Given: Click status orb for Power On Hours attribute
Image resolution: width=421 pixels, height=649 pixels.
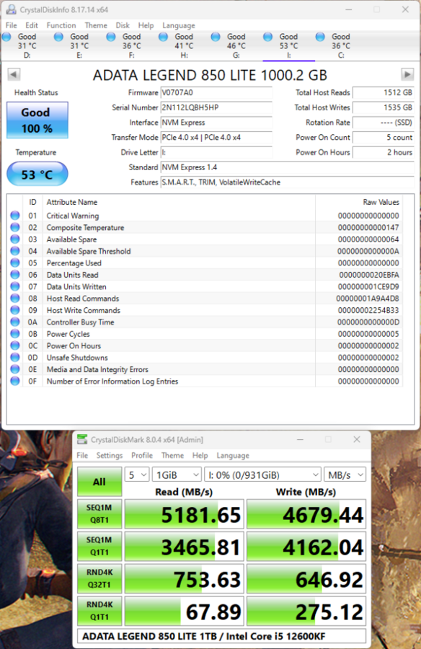Looking at the screenshot, I should pos(15,345).
